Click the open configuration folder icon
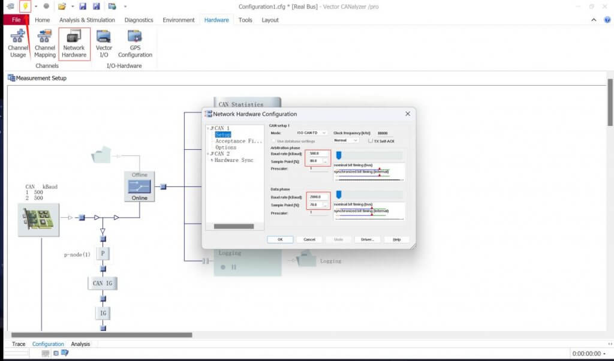 61,6
